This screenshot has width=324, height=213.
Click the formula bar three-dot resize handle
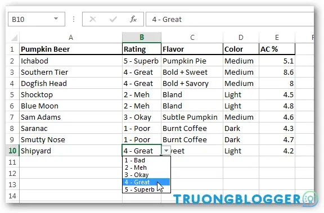click(x=74, y=19)
